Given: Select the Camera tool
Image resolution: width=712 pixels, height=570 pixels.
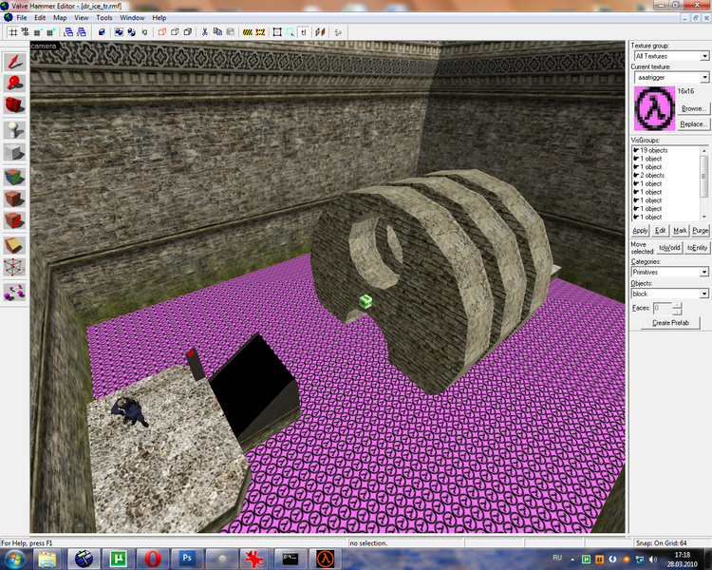Looking at the screenshot, I should [14, 105].
